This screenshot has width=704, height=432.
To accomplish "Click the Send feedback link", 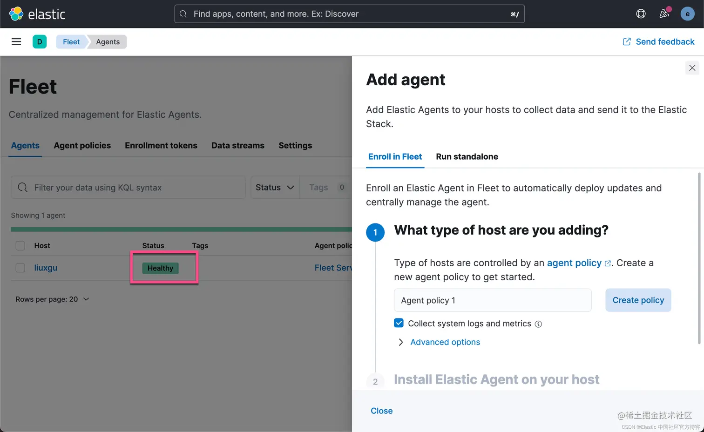I will pos(658,42).
